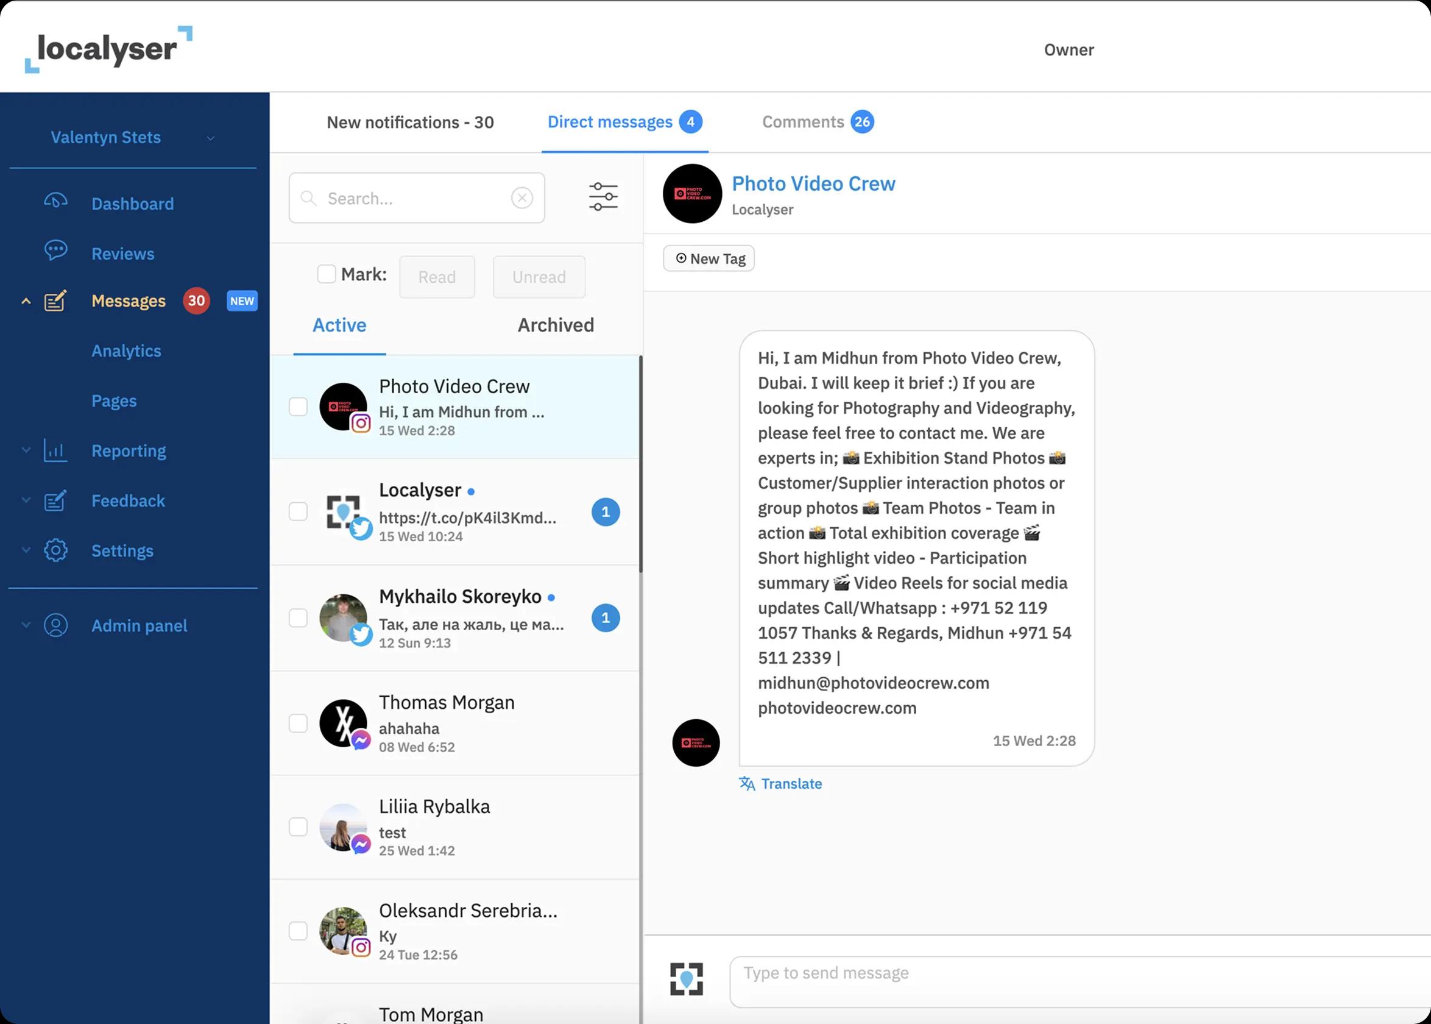Check the Localyser conversation checkbox
Viewport: 1431px width, 1024px height.
click(298, 511)
